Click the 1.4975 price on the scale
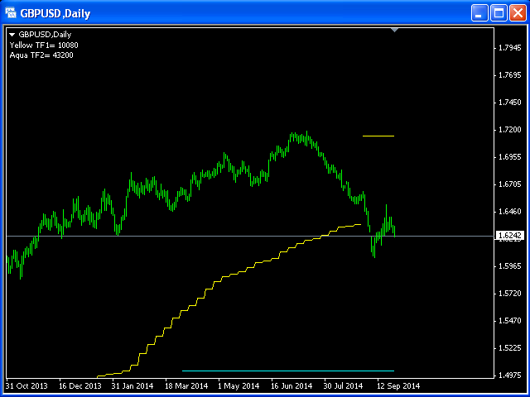The height and width of the screenshot is (397, 530). click(510, 374)
